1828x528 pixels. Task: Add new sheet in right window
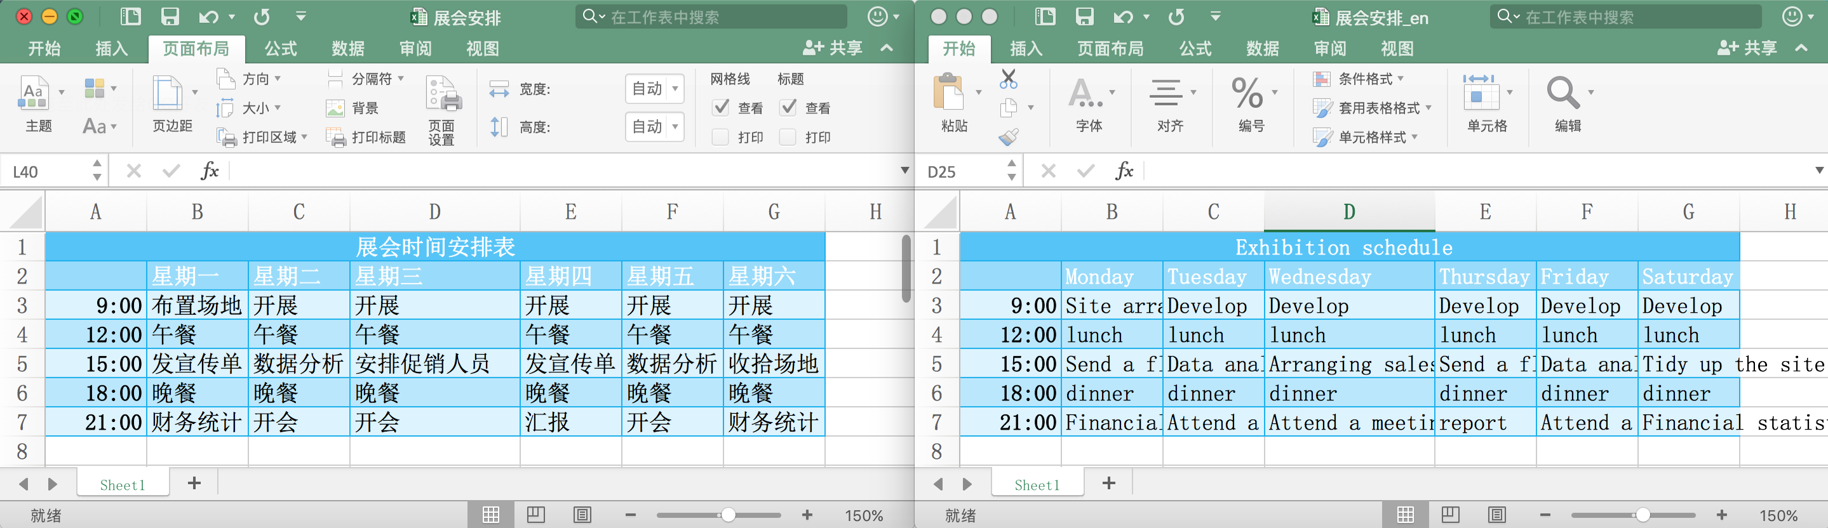[x=1108, y=484]
